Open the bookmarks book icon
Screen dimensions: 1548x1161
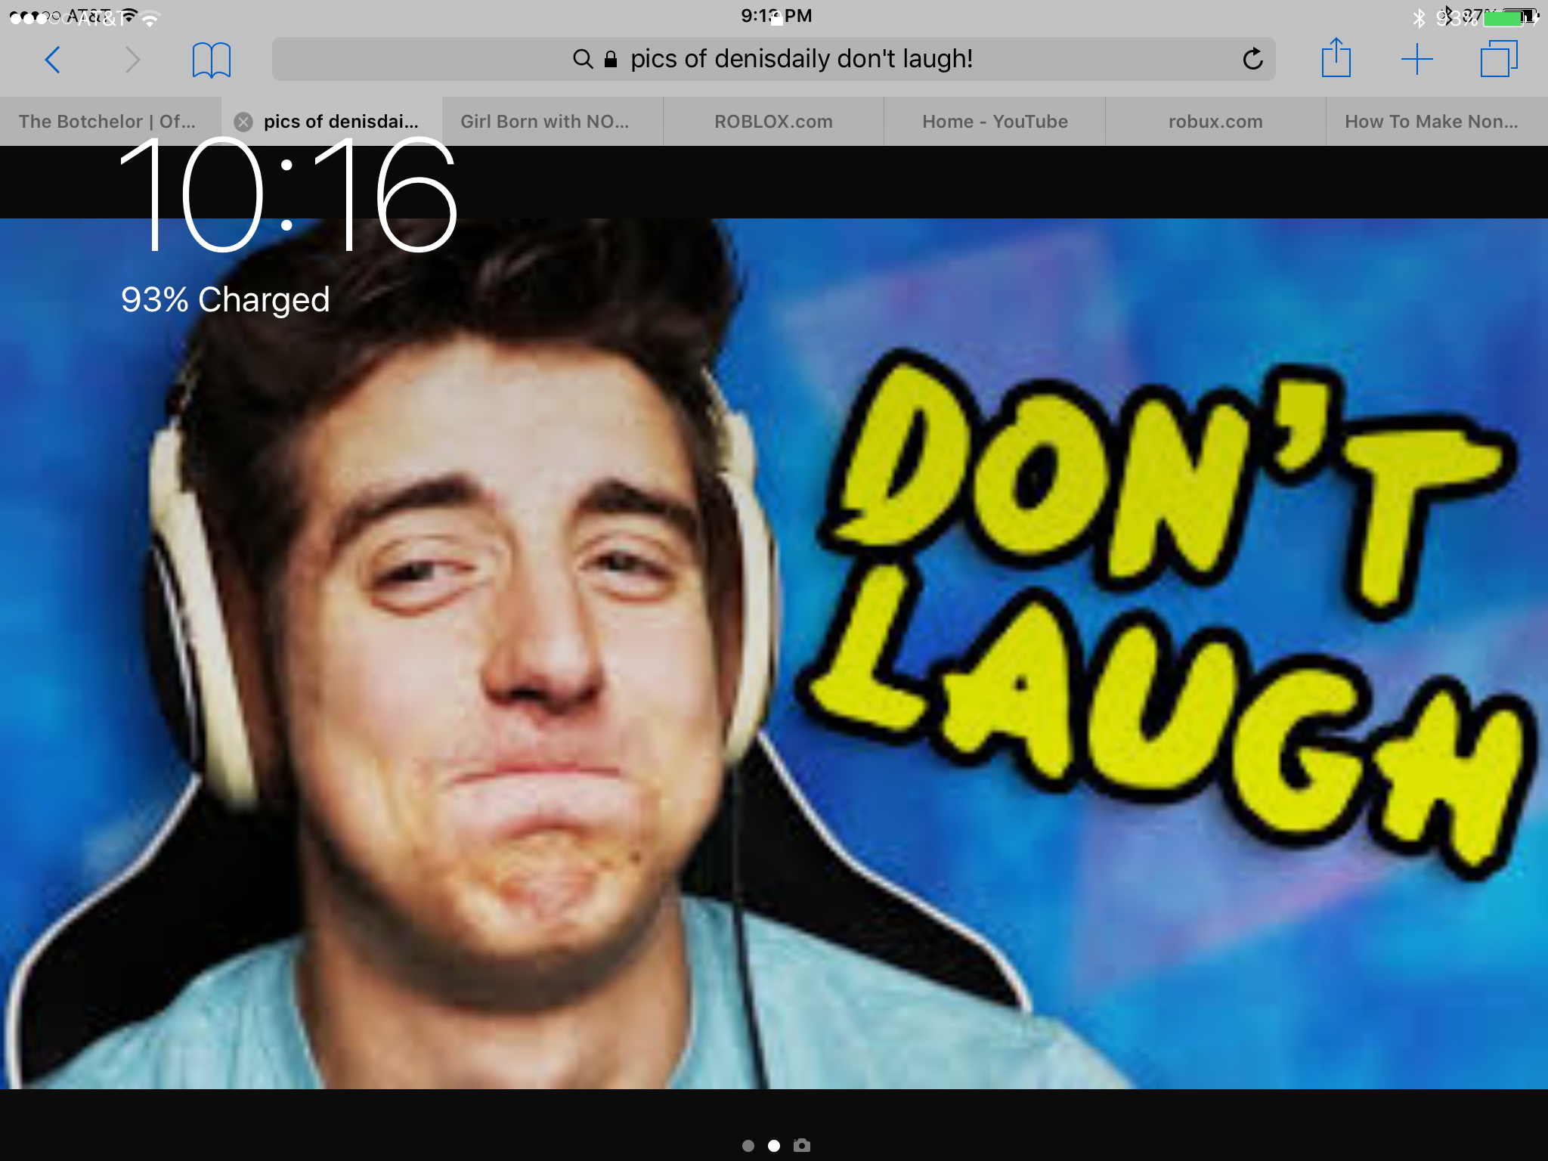[x=211, y=60]
